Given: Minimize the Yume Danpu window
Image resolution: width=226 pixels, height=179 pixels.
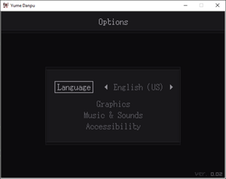Looking at the screenshot, I should tap(185, 5).
